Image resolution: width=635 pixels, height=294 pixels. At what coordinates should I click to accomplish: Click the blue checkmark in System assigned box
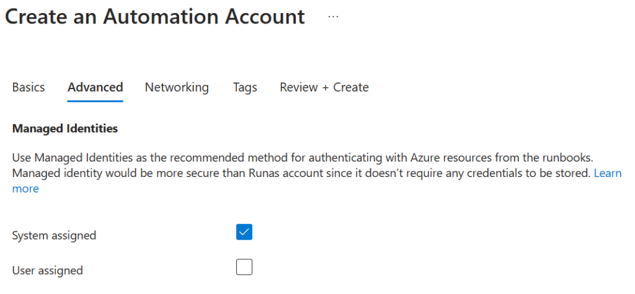tap(244, 232)
